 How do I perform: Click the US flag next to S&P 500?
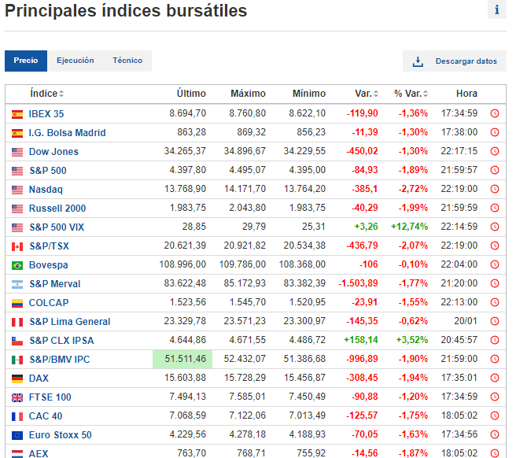tap(17, 171)
